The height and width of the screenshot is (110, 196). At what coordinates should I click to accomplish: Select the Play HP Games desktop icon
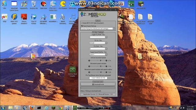pyautogui.click(x=34, y=17)
